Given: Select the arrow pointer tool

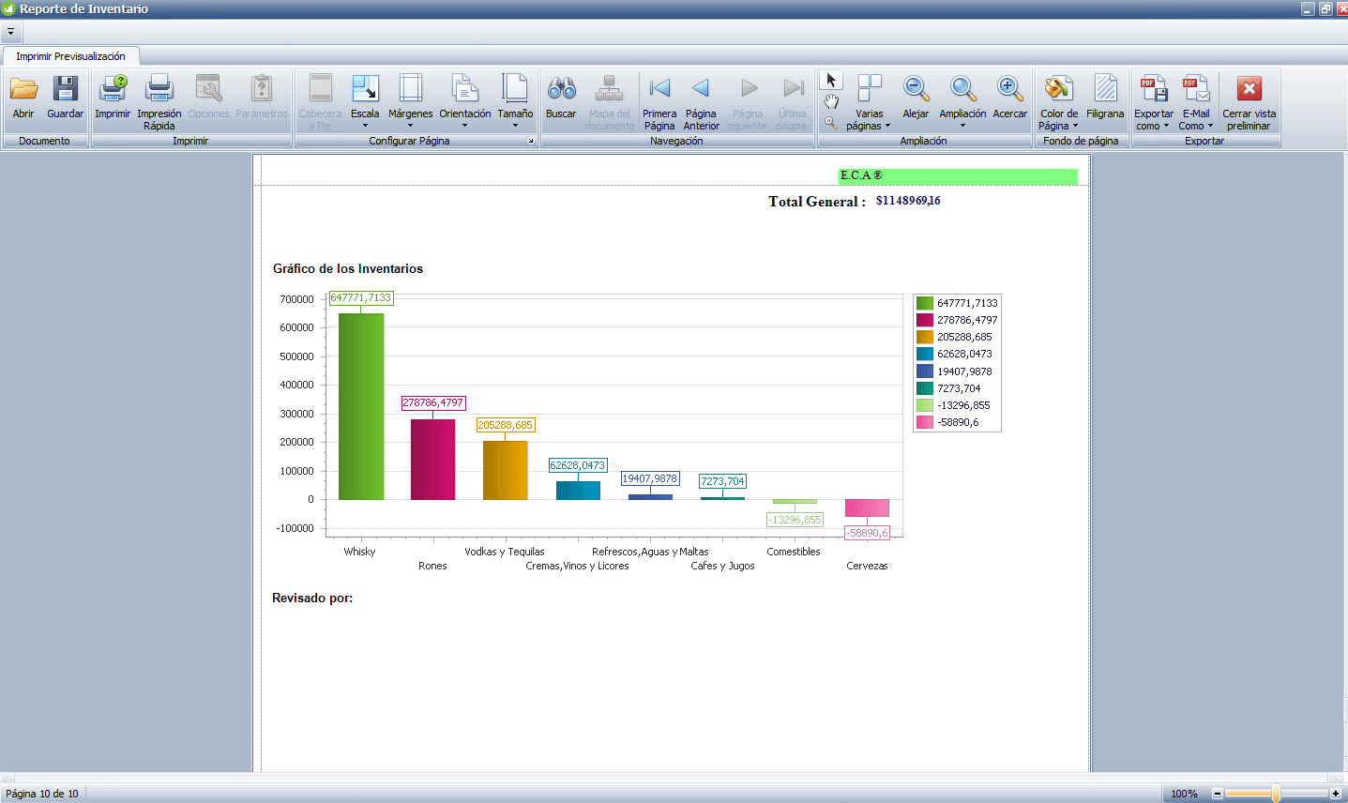Looking at the screenshot, I should 831,81.
